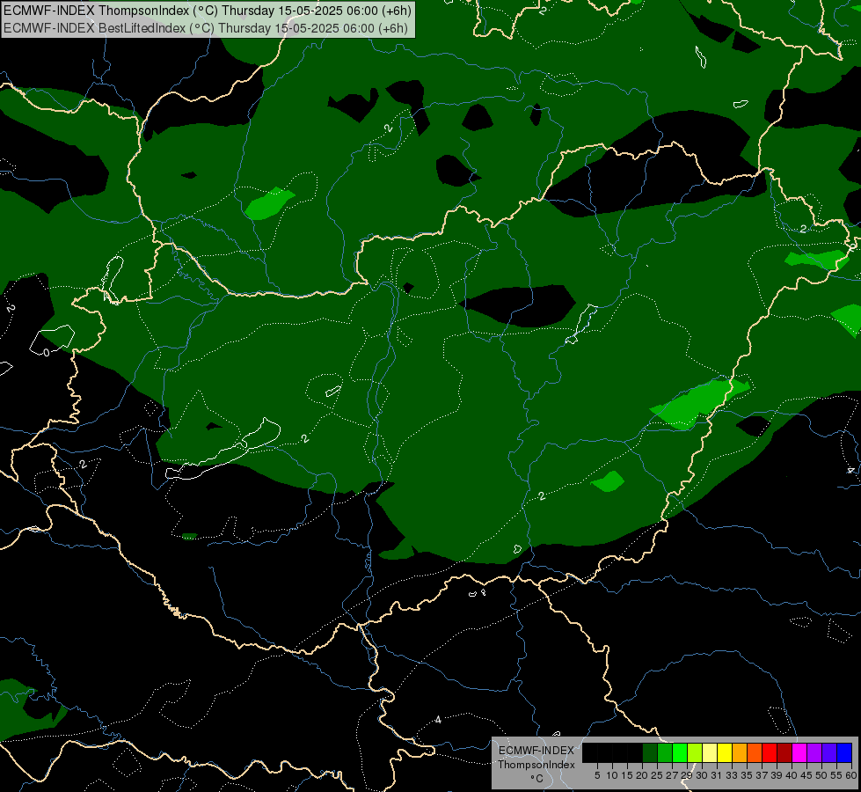
Task: Select the dark green 20–25 legend swatch
Action: [650, 752]
